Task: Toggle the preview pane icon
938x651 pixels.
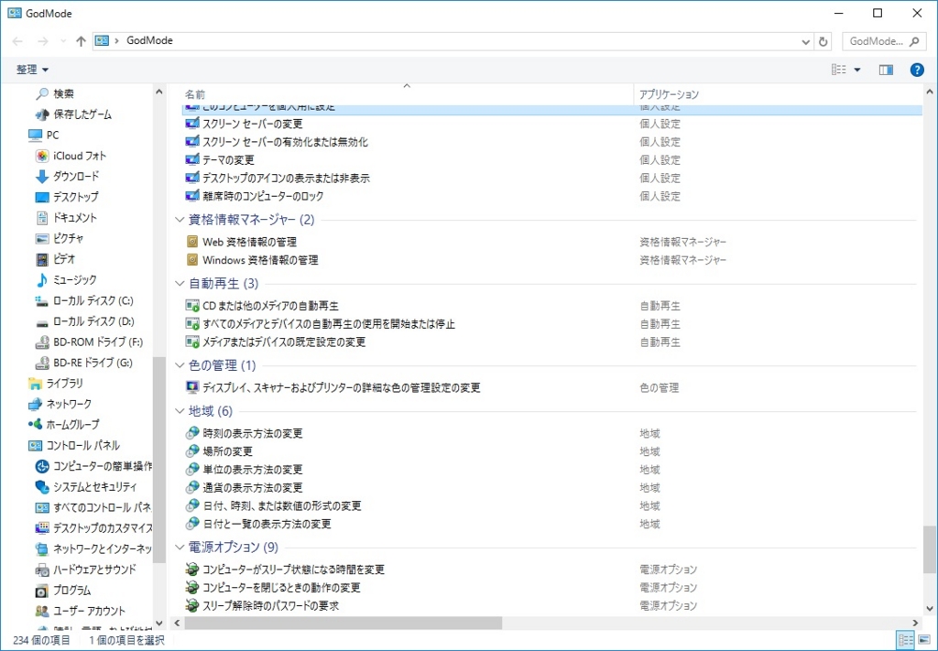Action: point(886,70)
